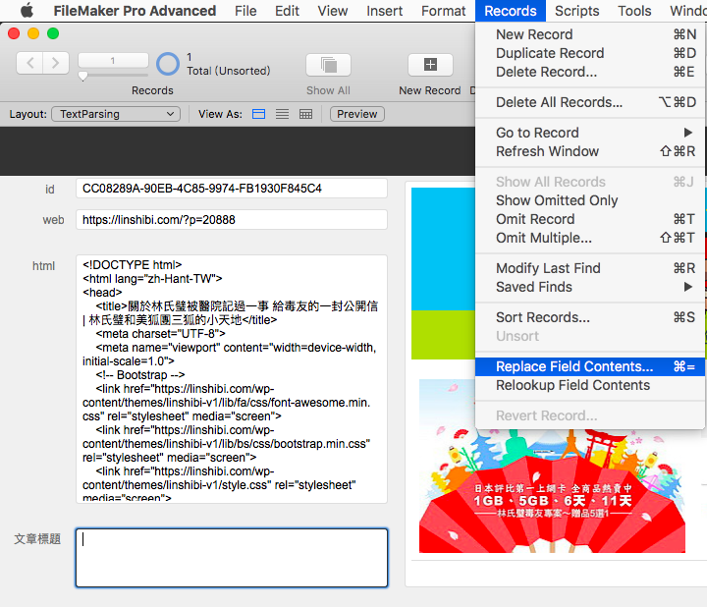Click the View As label
This screenshot has height=607, width=707.
click(x=220, y=114)
